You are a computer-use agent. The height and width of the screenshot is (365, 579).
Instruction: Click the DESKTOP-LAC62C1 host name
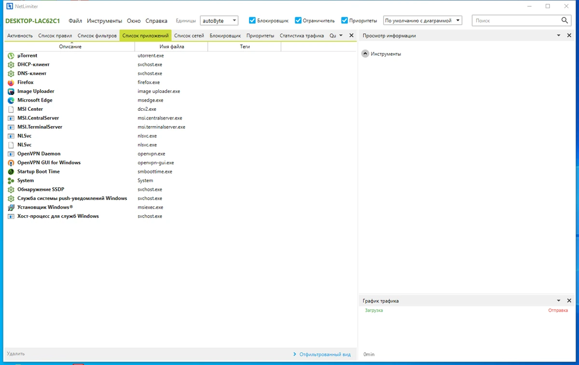(x=32, y=21)
